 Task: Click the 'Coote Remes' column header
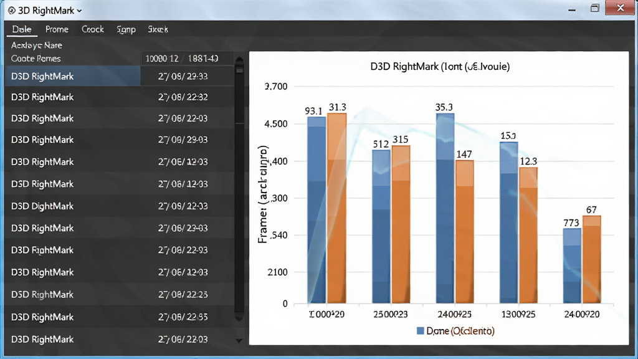pyautogui.click(x=36, y=59)
